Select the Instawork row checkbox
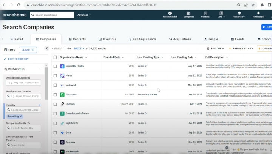This screenshot has height=154, width=272. pos(55,85)
